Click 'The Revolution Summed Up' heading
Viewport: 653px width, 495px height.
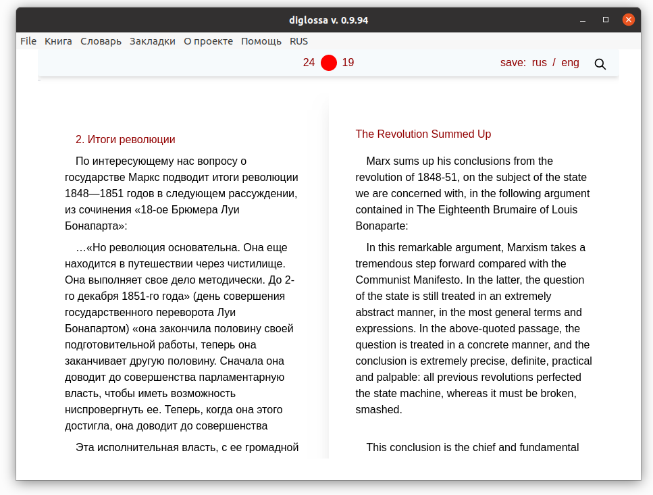coord(423,134)
